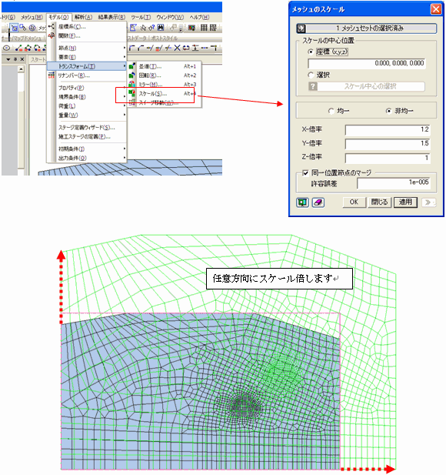Open the ヘルプ(H) menu
Image resolution: width=446 pixels, height=475 pixels.
[x=199, y=17]
